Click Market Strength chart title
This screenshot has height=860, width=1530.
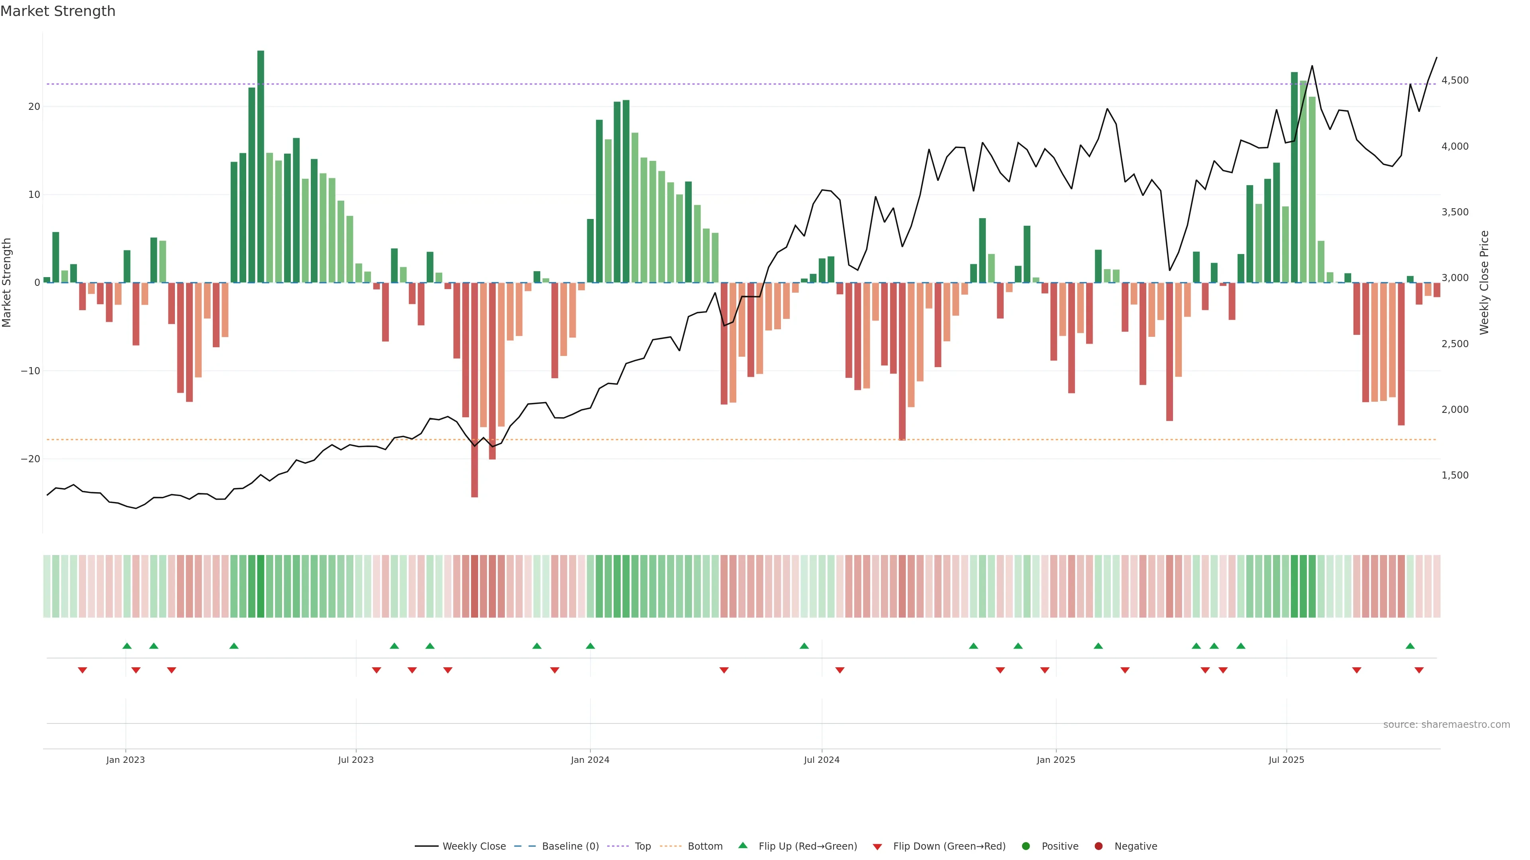[58, 11]
